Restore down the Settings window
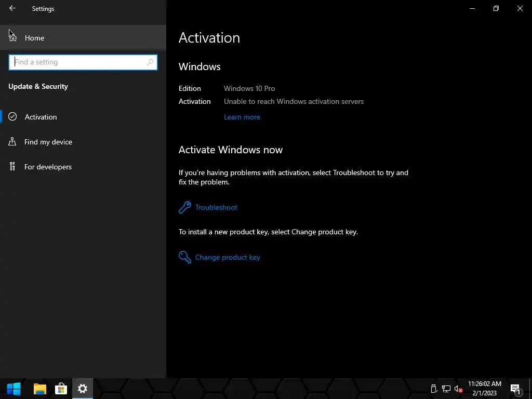532x399 pixels. click(496, 8)
